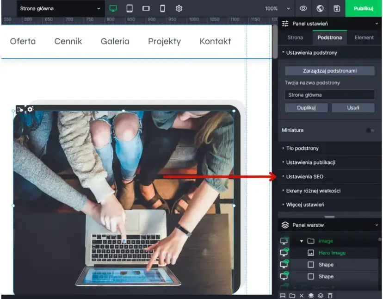
Task: Open the save icon in top bar
Action: click(x=337, y=8)
